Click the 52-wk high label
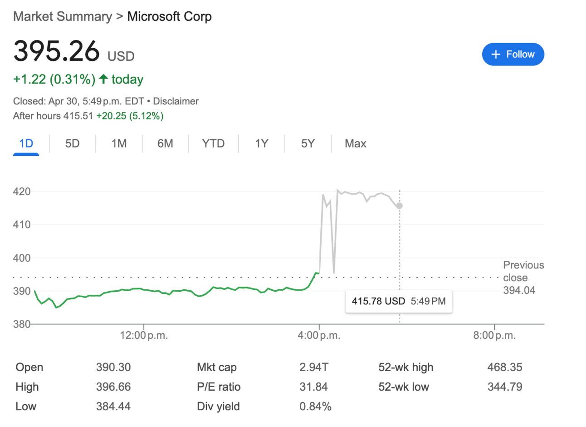 [x=406, y=367]
